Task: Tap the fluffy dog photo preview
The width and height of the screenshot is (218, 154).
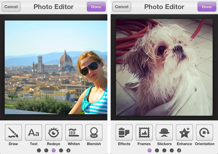Action: [x=164, y=67]
